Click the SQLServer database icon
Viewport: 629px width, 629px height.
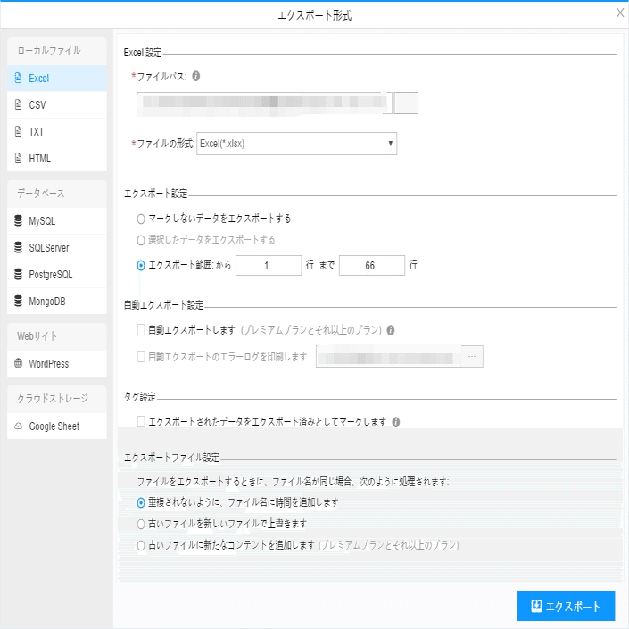(x=18, y=247)
